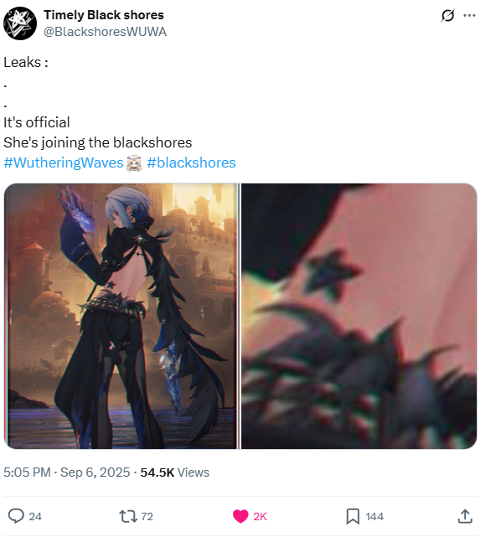Click the 24 replies count
Screen dimensions: 496x537
[35, 516]
